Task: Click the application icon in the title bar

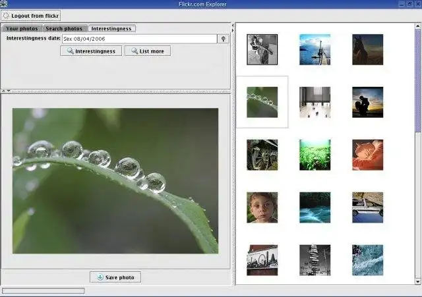Action: (4, 4)
